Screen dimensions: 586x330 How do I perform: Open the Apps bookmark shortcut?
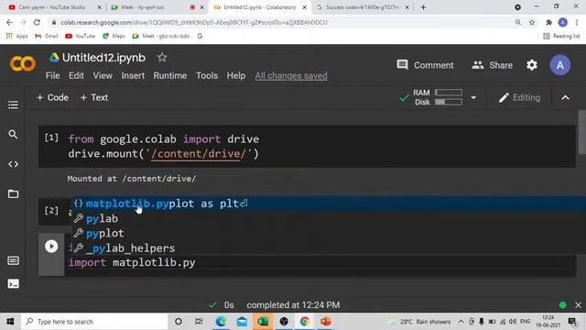coord(16,36)
